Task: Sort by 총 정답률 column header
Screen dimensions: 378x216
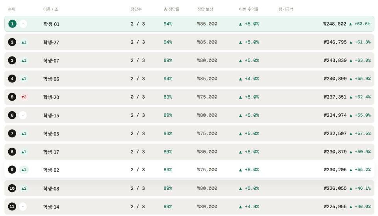Action: click(x=171, y=9)
